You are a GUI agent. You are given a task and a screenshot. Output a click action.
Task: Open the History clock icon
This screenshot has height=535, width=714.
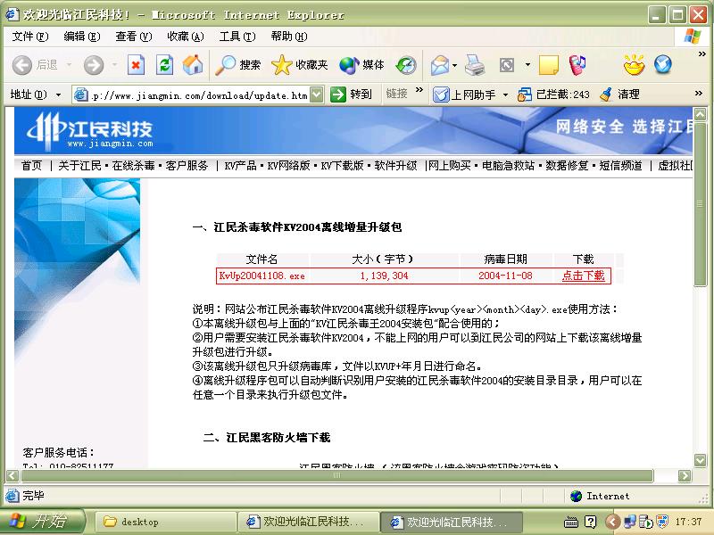tap(406, 65)
